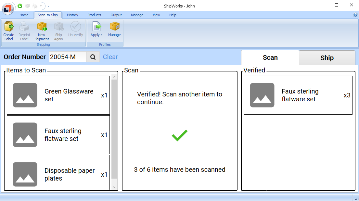359x201 pixels.
Task: Click the Ship Again icon
Action: 58,27
